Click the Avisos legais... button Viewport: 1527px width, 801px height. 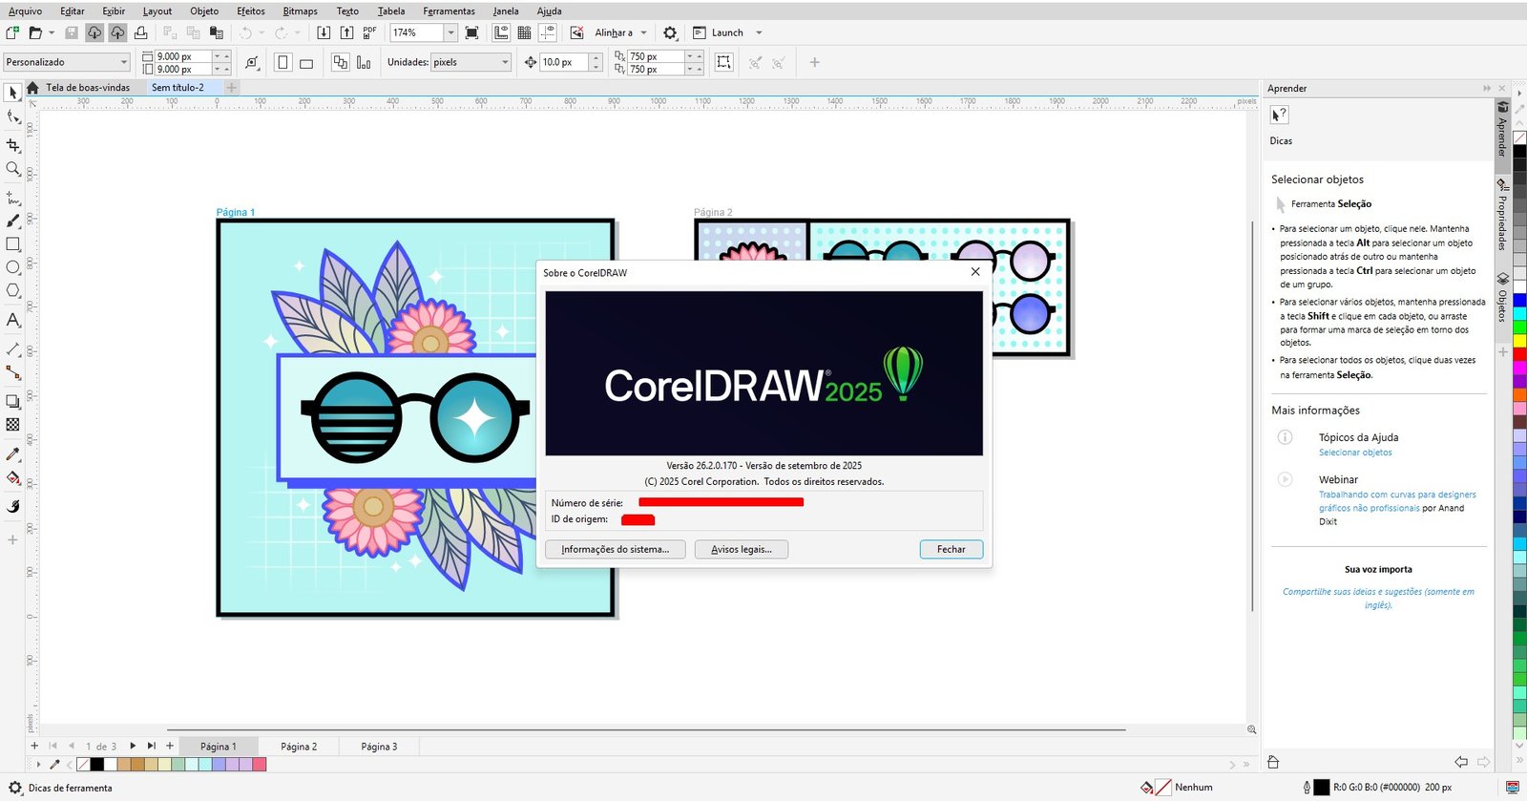[x=742, y=549]
